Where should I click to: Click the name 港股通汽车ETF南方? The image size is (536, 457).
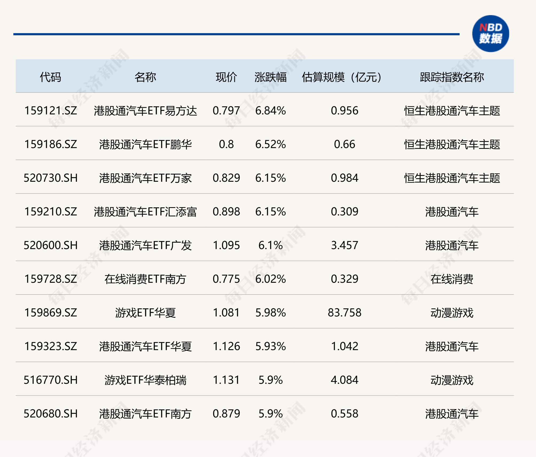pyautogui.click(x=145, y=414)
